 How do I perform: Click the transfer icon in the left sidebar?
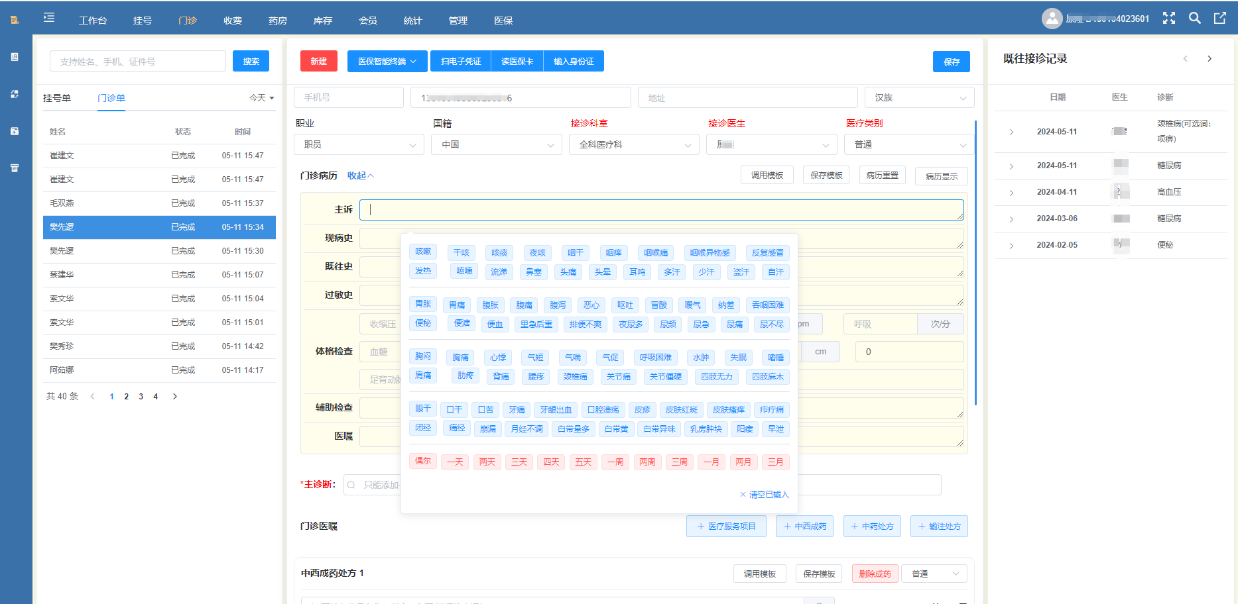15,94
